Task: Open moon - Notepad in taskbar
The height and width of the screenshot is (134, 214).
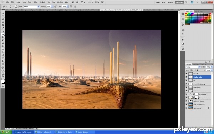Action: [85, 132]
